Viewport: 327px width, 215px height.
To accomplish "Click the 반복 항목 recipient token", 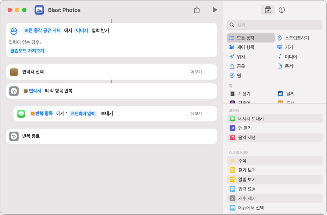I will click(x=42, y=113).
